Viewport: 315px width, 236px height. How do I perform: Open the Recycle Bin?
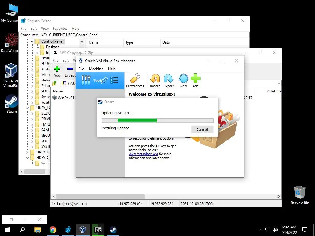tap(300, 195)
